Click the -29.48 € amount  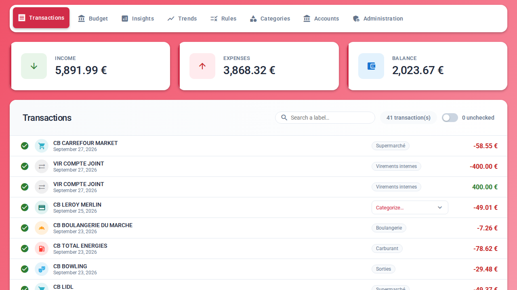click(485, 269)
